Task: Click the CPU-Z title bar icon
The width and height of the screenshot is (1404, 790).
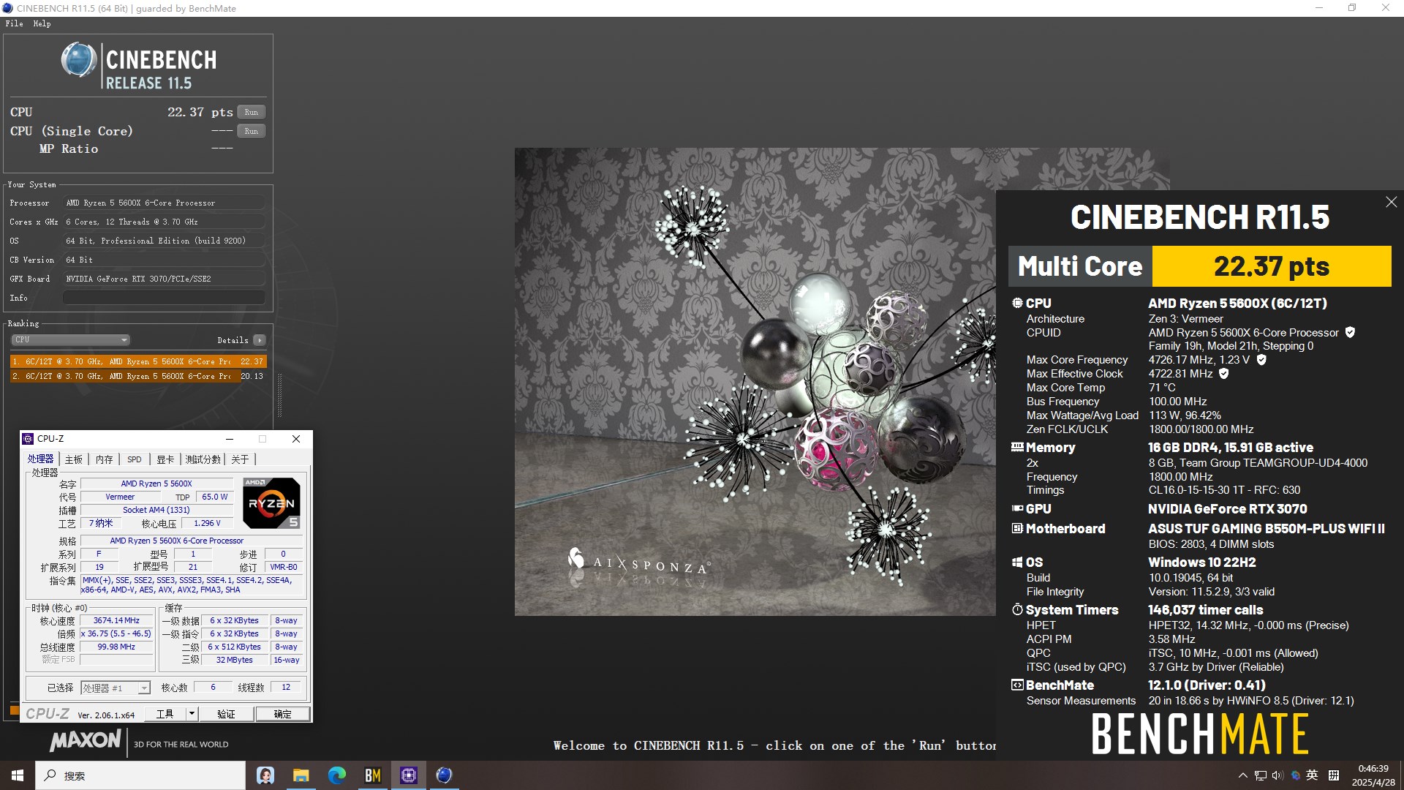Action: 28,439
